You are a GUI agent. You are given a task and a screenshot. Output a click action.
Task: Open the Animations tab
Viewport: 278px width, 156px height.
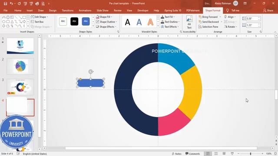click(85, 10)
